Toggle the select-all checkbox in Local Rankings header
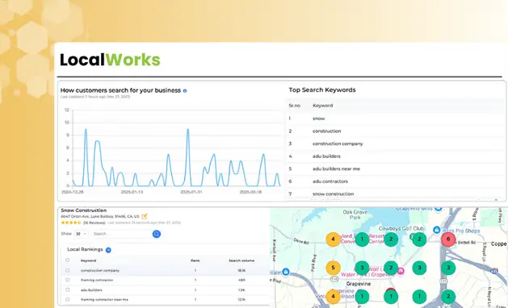The image size is (508, 308). (x=67, y=260)
